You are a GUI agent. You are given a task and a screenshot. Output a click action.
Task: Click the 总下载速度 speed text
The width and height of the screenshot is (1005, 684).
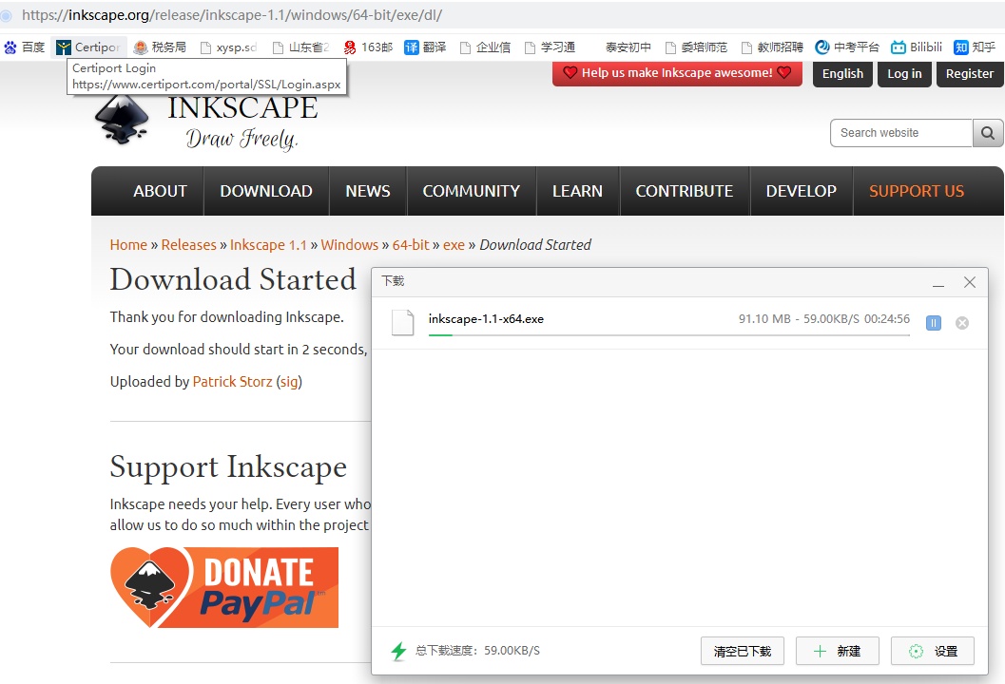477,651
